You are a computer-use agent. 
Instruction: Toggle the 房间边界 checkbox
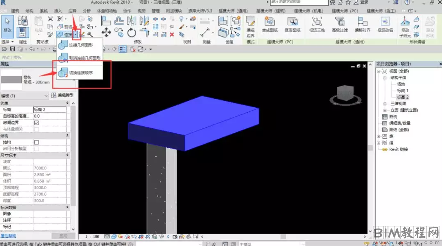[36, 123]
